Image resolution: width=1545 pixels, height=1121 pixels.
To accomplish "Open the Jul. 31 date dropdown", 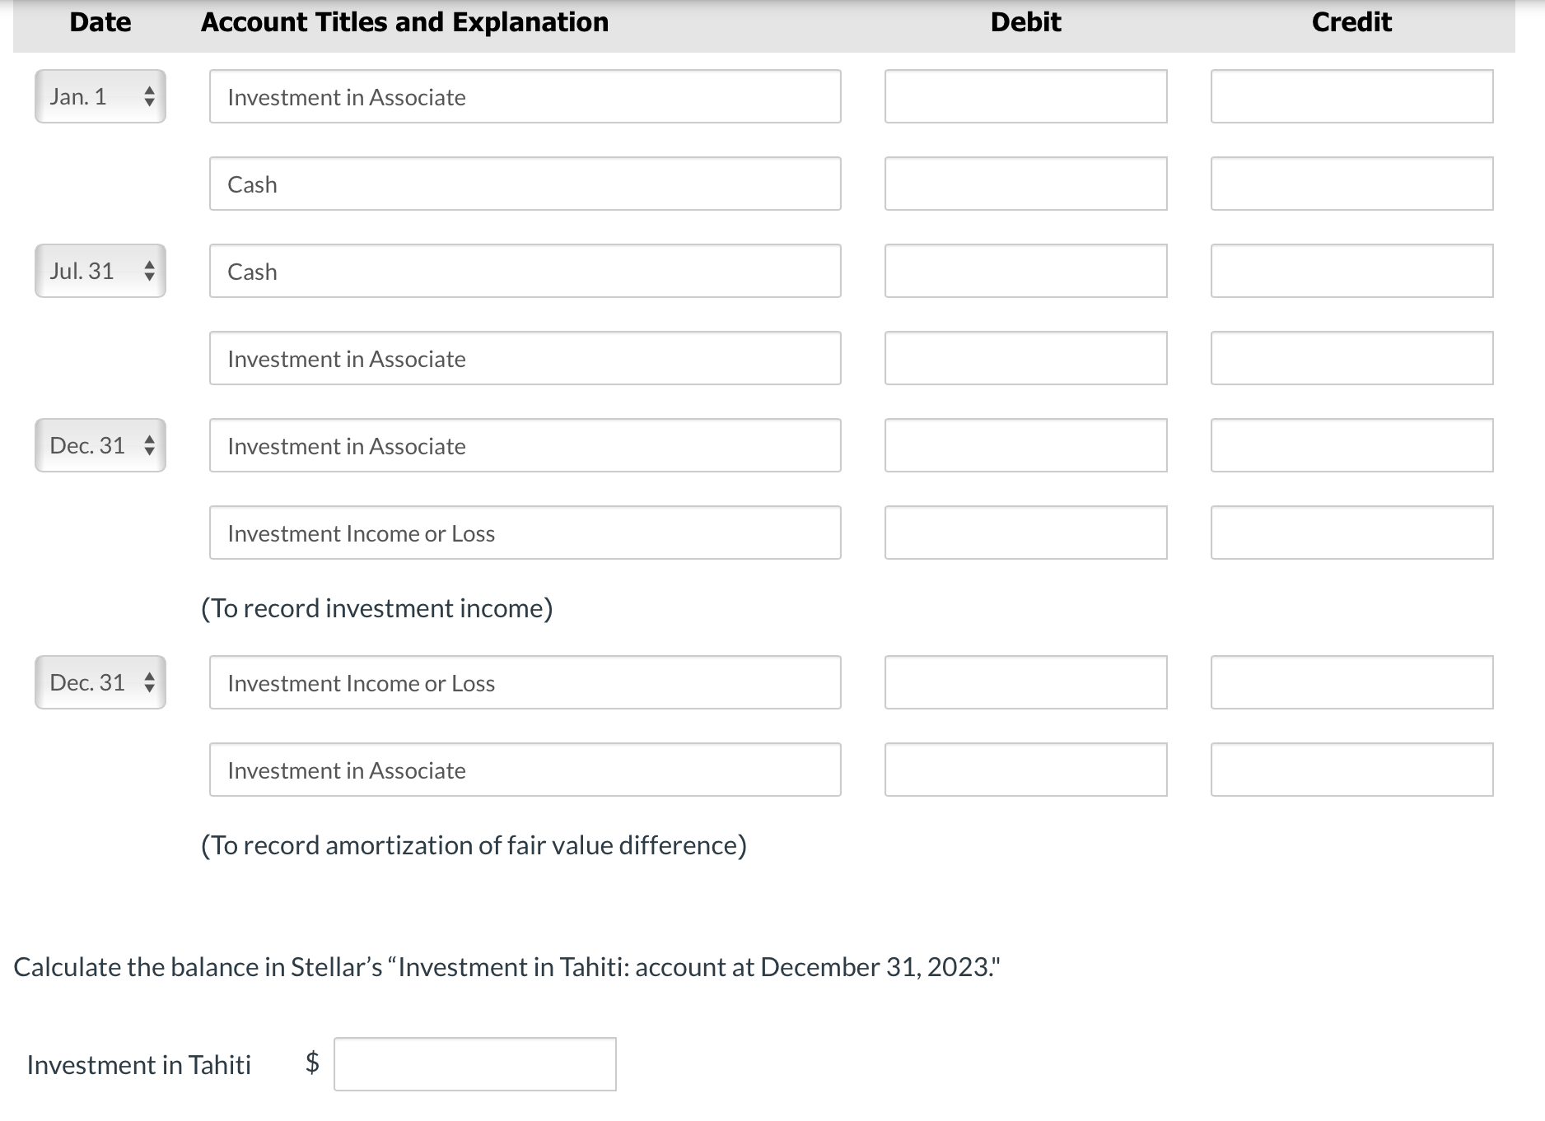I will [100, 271].
